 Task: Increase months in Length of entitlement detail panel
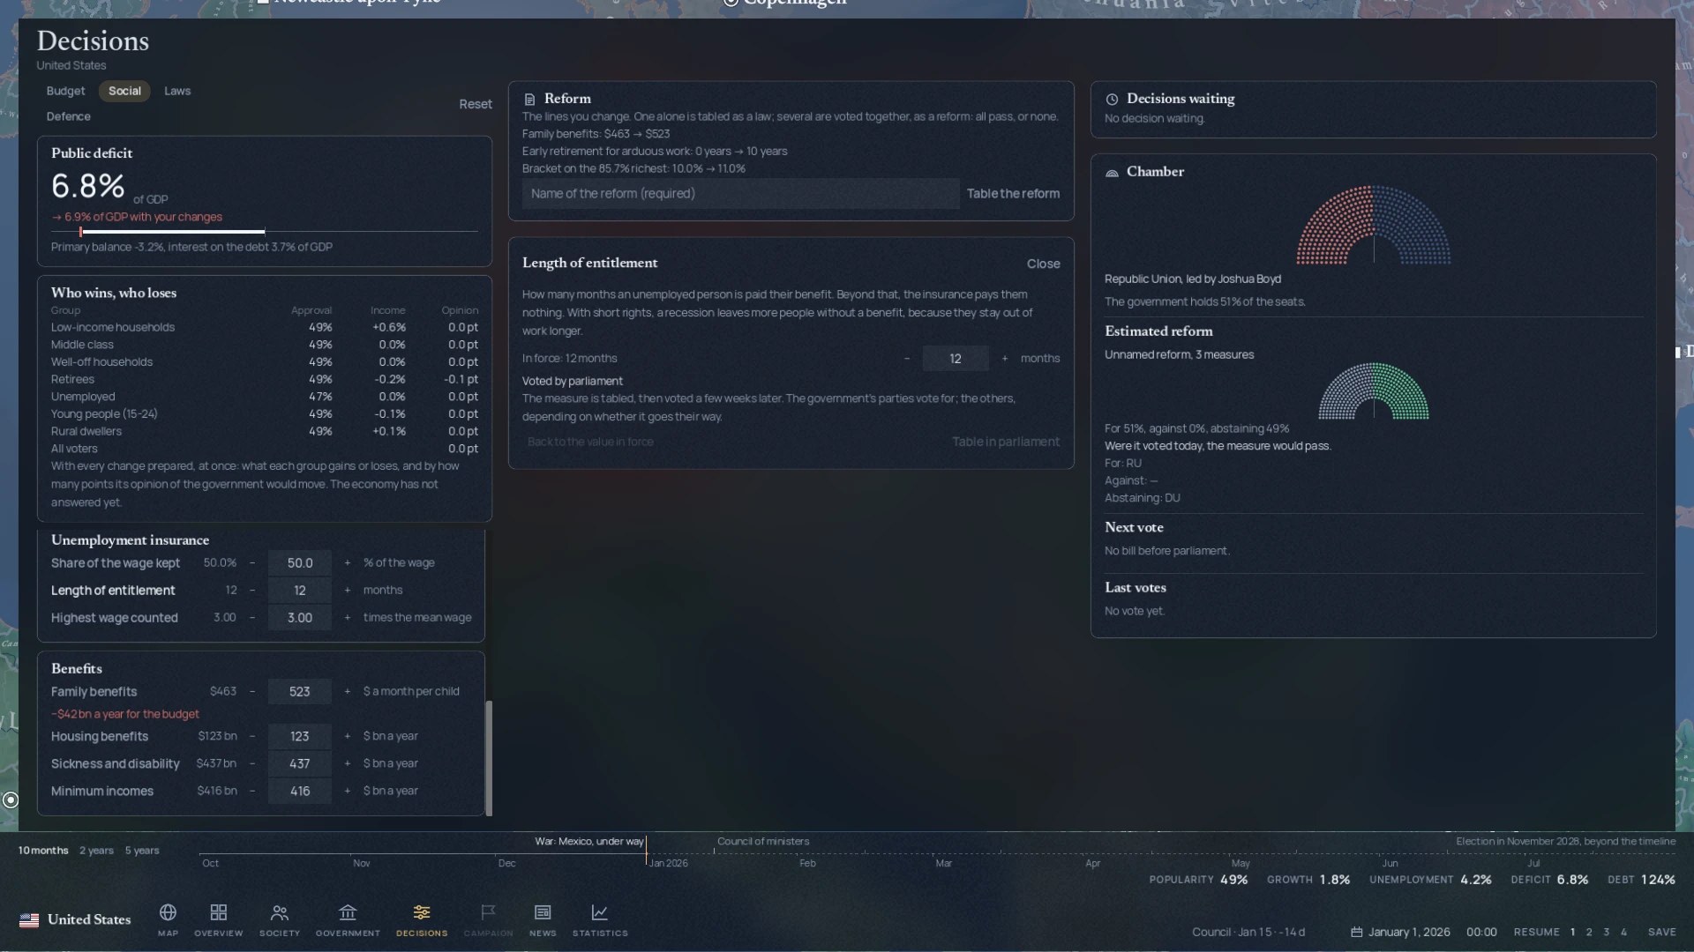click(x=1004, y=359)
